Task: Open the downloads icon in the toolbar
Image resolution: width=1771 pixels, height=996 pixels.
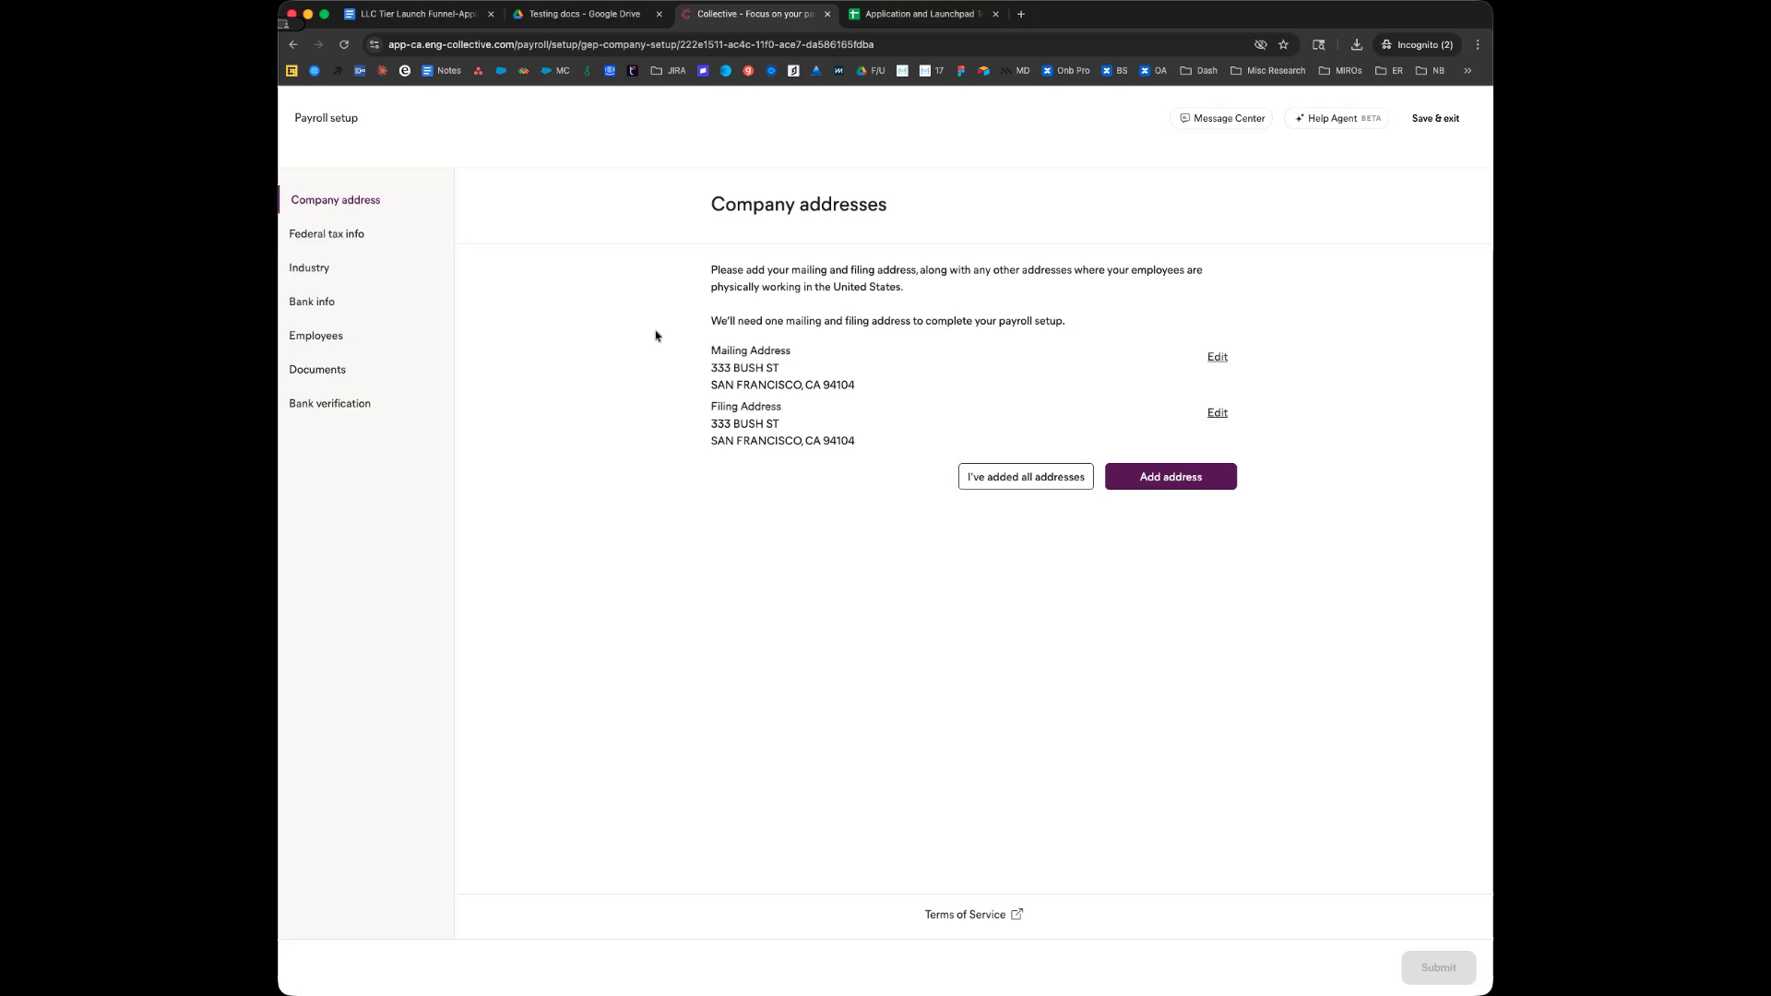Action: point(1356,44)
